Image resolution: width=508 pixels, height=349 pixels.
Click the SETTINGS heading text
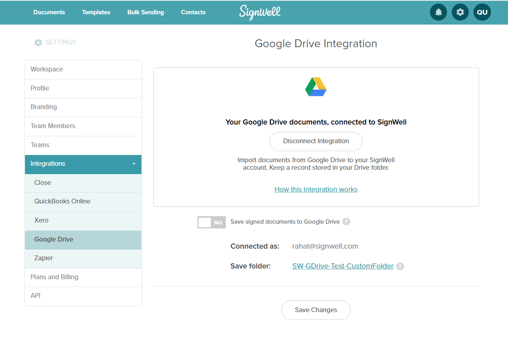(x=61, y=42)
